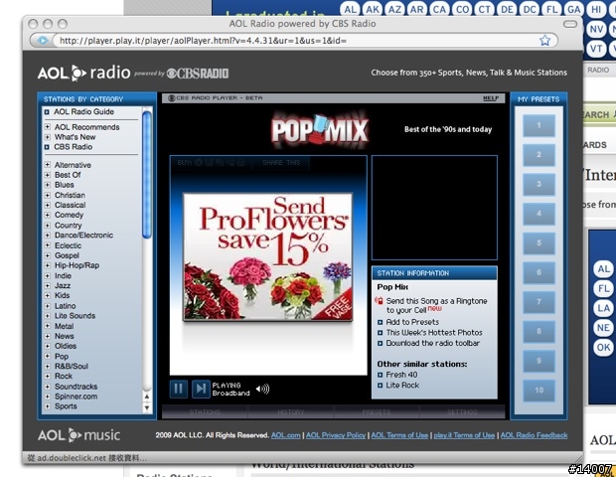Select the Comedy category label
Viewport: 616px width, 477px height.
(70, 215)
